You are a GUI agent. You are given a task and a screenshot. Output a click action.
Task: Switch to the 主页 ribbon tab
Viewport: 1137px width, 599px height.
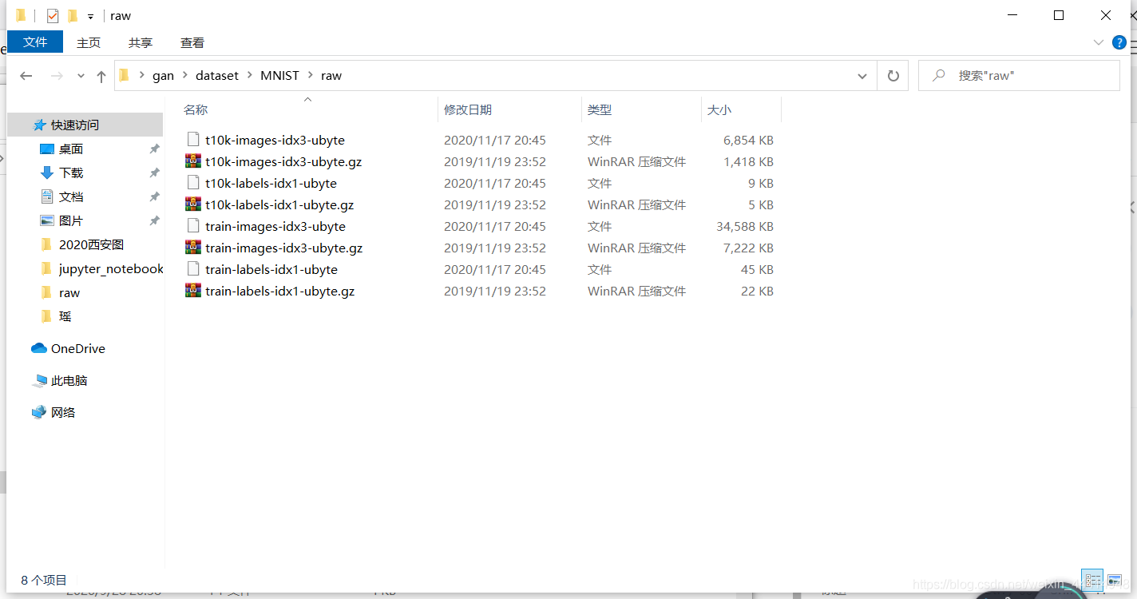tap(89, 42)
